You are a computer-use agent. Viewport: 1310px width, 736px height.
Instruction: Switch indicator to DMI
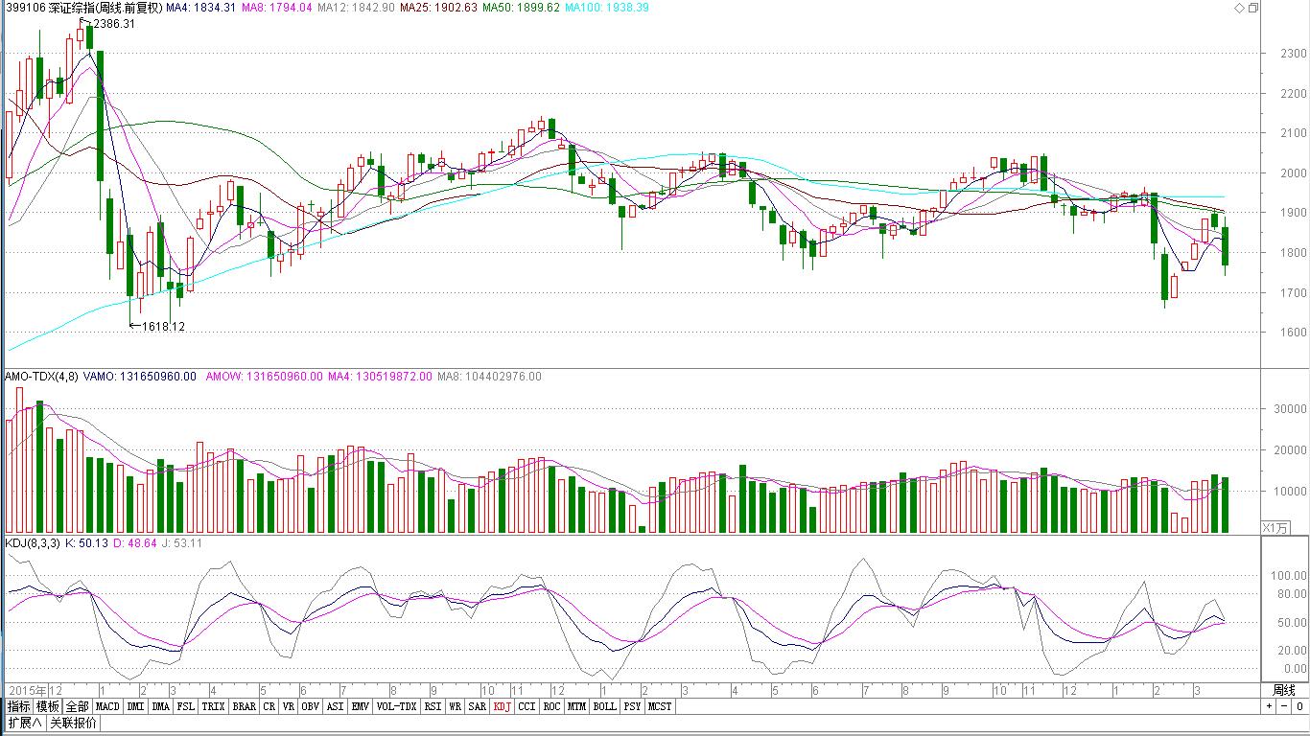[x=136, y=707]
